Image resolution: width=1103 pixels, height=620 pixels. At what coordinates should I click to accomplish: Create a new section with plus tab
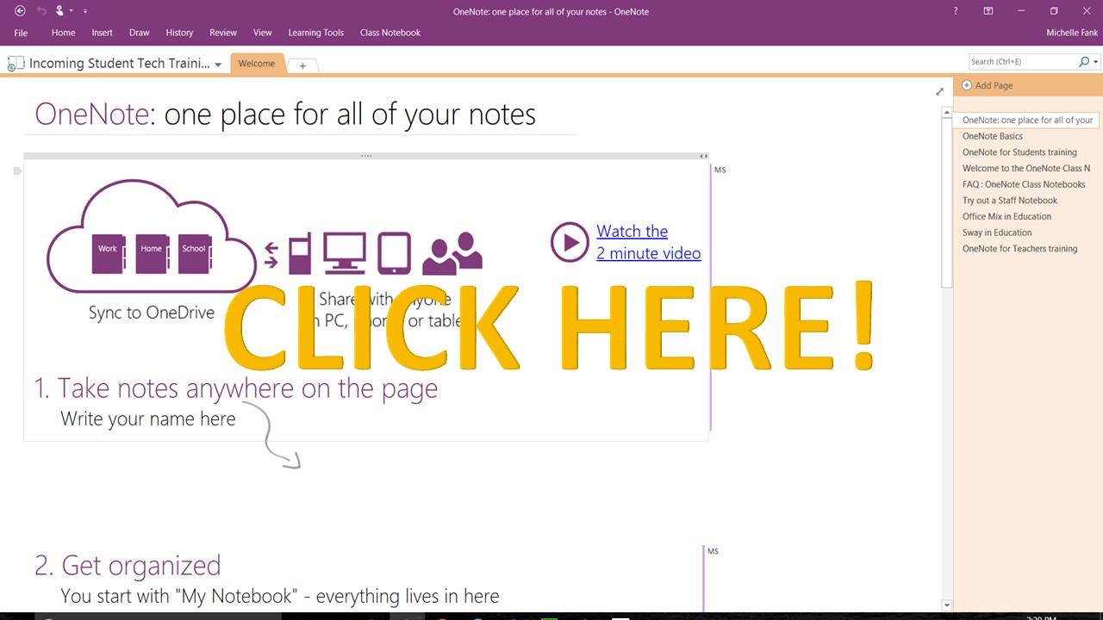pos(302,65)
